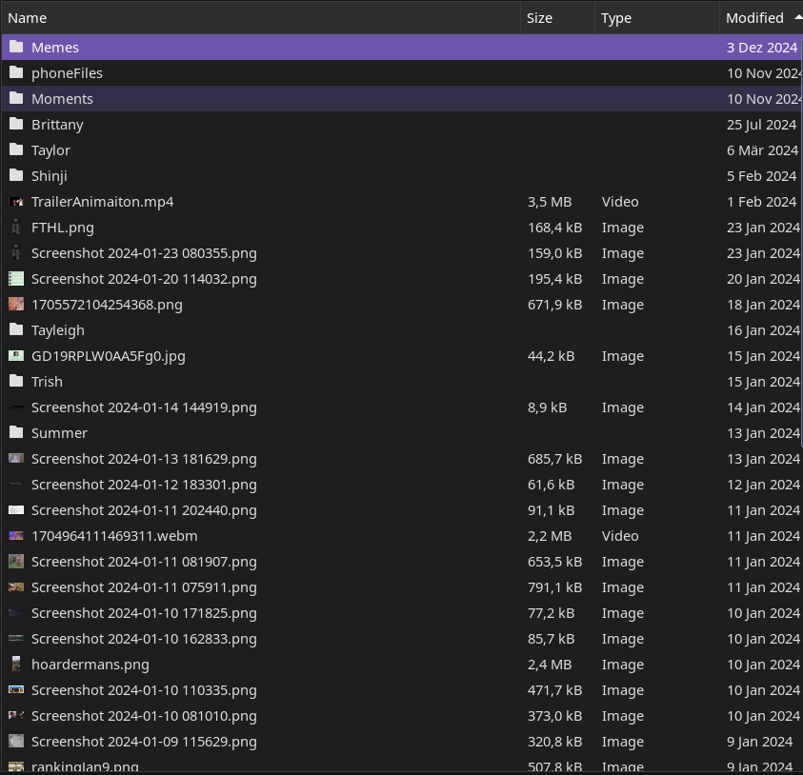The width and height of the screenshot is (803, 775).
Task: Select file name Screenshot 2024-01-13 181629.png
Action: click(x=144, y=459)
